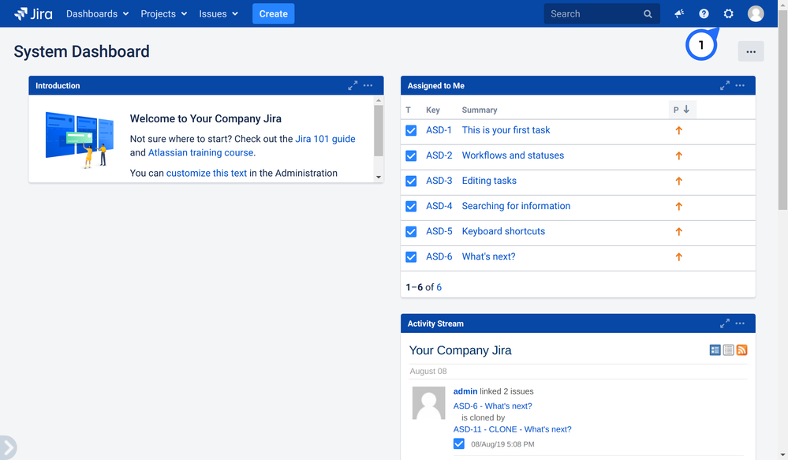This screenshot has width=788, height=460.
Task: Maximize the Assigned to Me gadget
Action: click(x=725, y=85)
